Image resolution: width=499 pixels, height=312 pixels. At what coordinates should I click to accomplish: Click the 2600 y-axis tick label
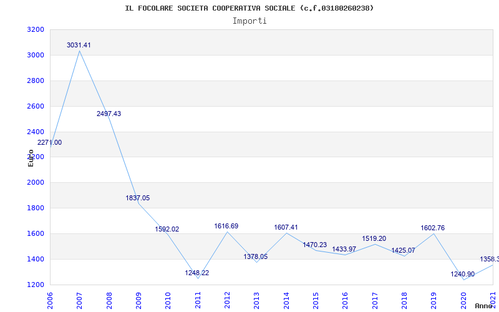click(36, 106)
